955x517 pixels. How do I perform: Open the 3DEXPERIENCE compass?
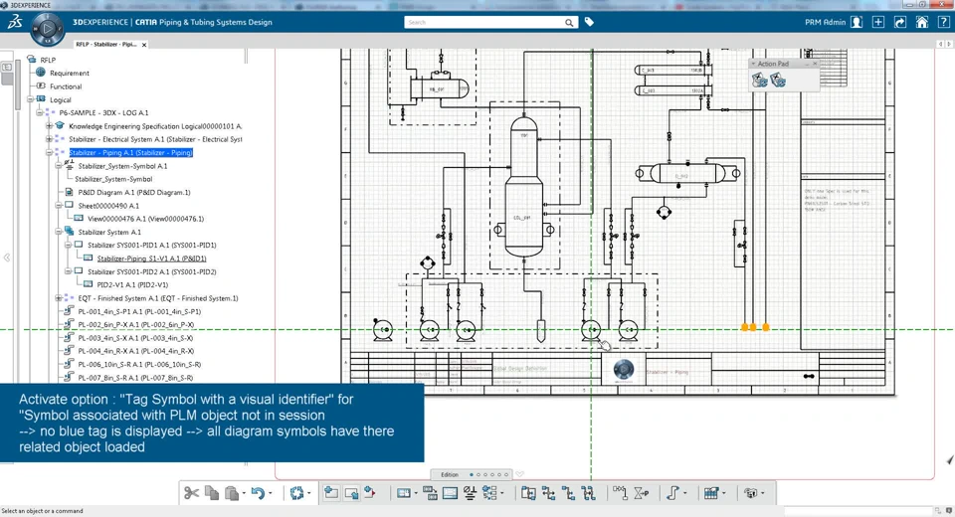tap(48, 29)
